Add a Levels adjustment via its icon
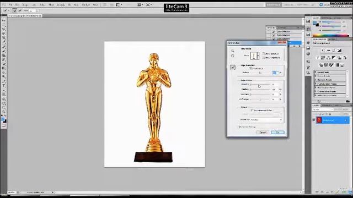Screen dimensions: 353x198 (x=329, y=51)
